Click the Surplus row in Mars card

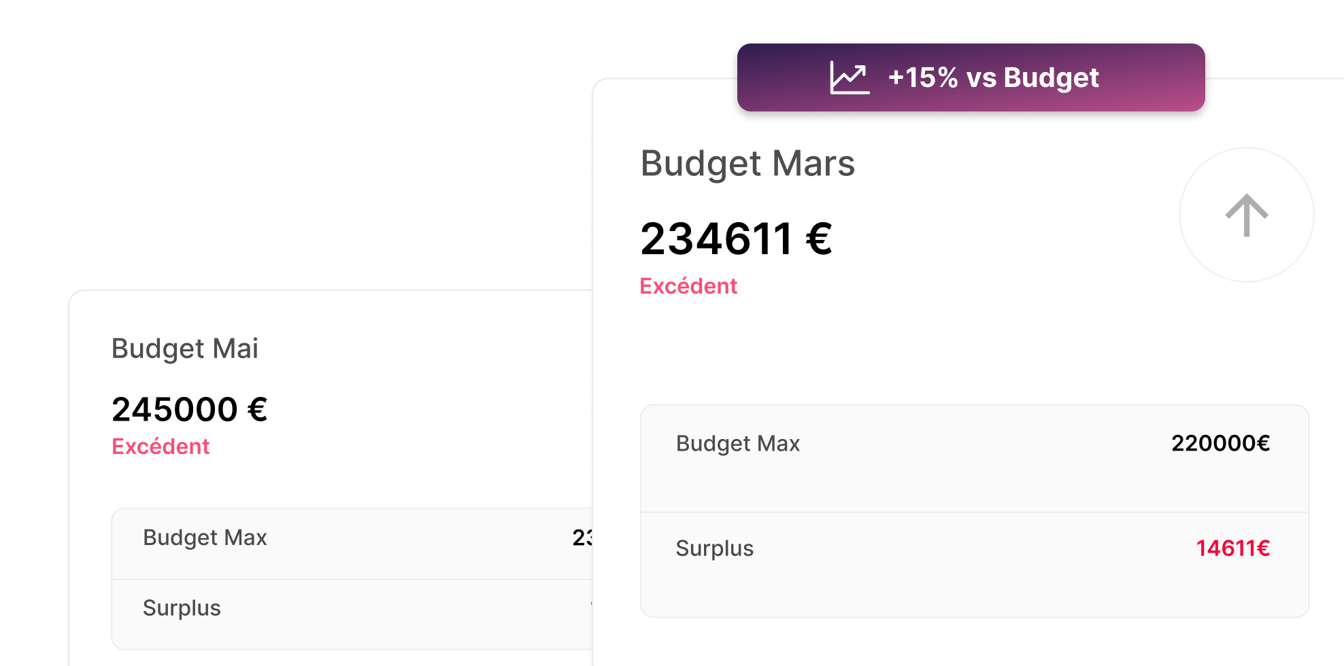(x=974, y=564)
